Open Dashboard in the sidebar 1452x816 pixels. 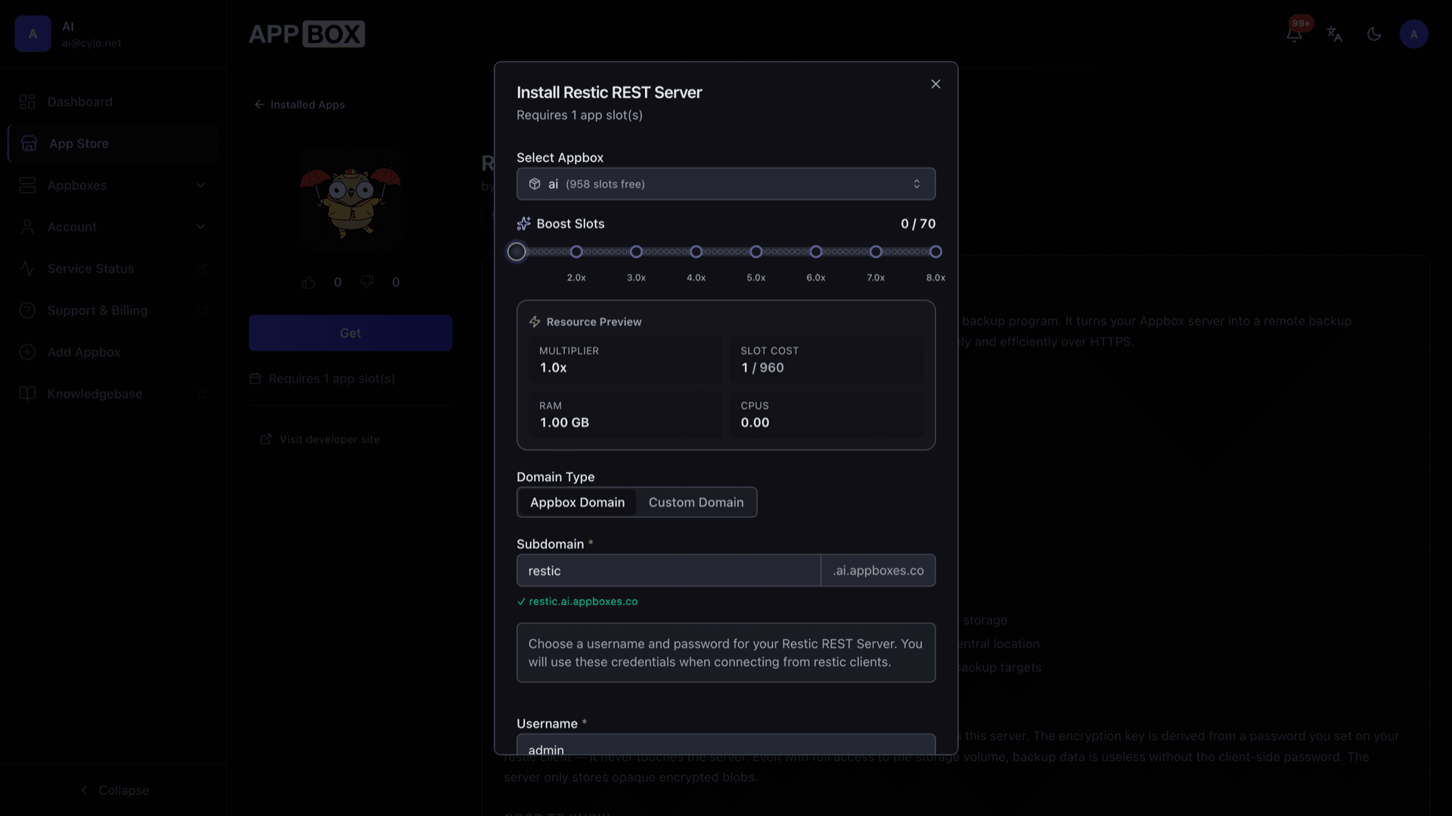click(x=113, y=101)
